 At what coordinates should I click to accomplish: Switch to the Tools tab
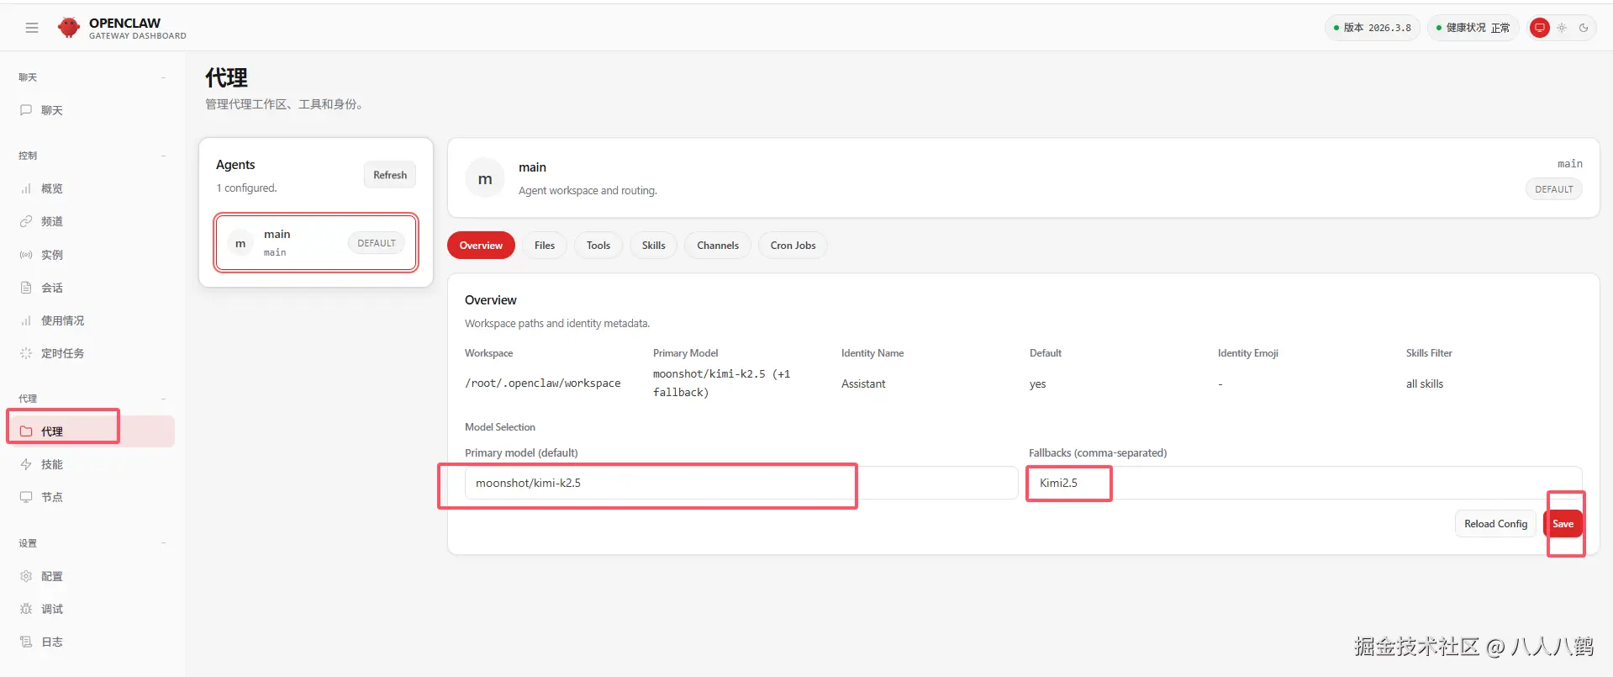pos(598,246)
